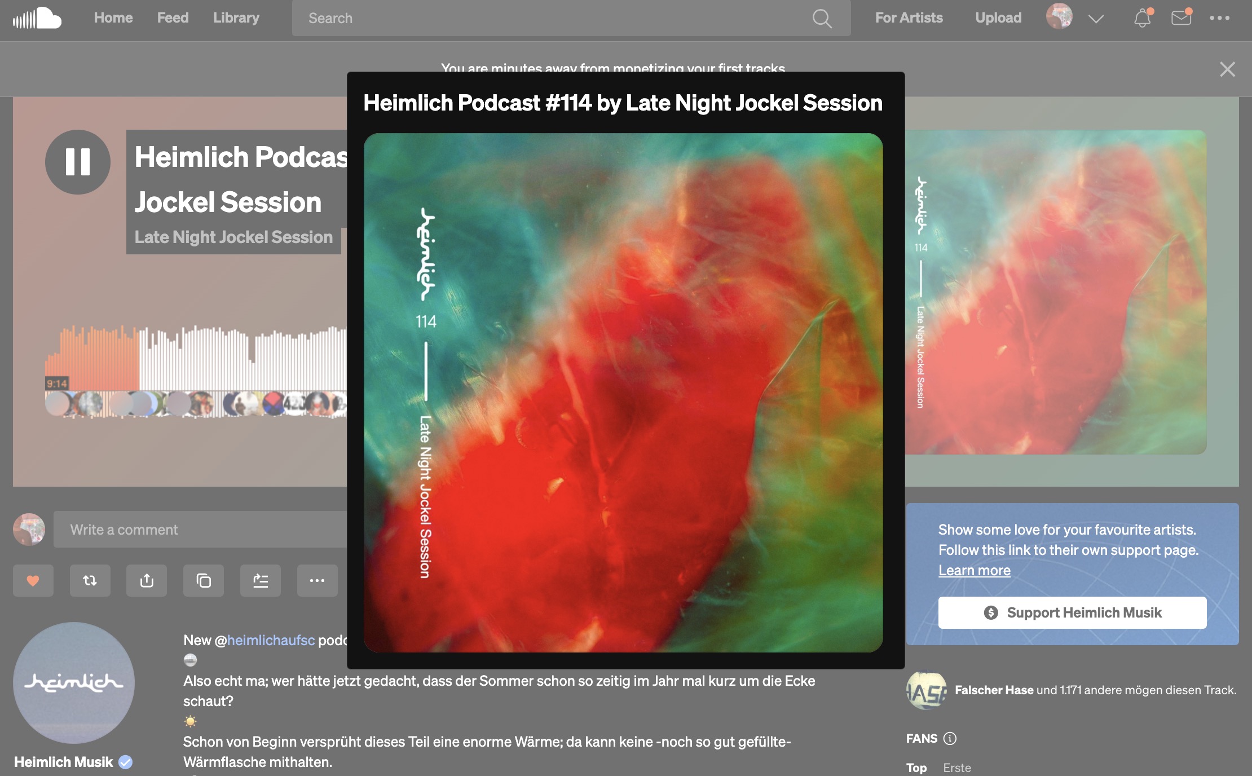
Task: Open the notifications bell
Action: click(1143, 18)
